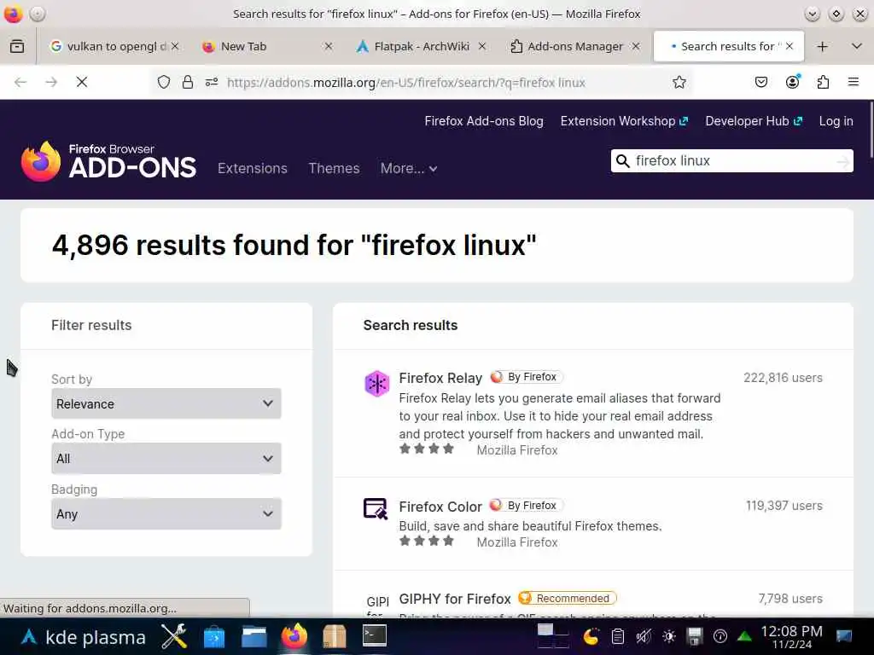874x655 pixels.
Task: Open the Sort by Relevance dropdown
Action: 166,403
